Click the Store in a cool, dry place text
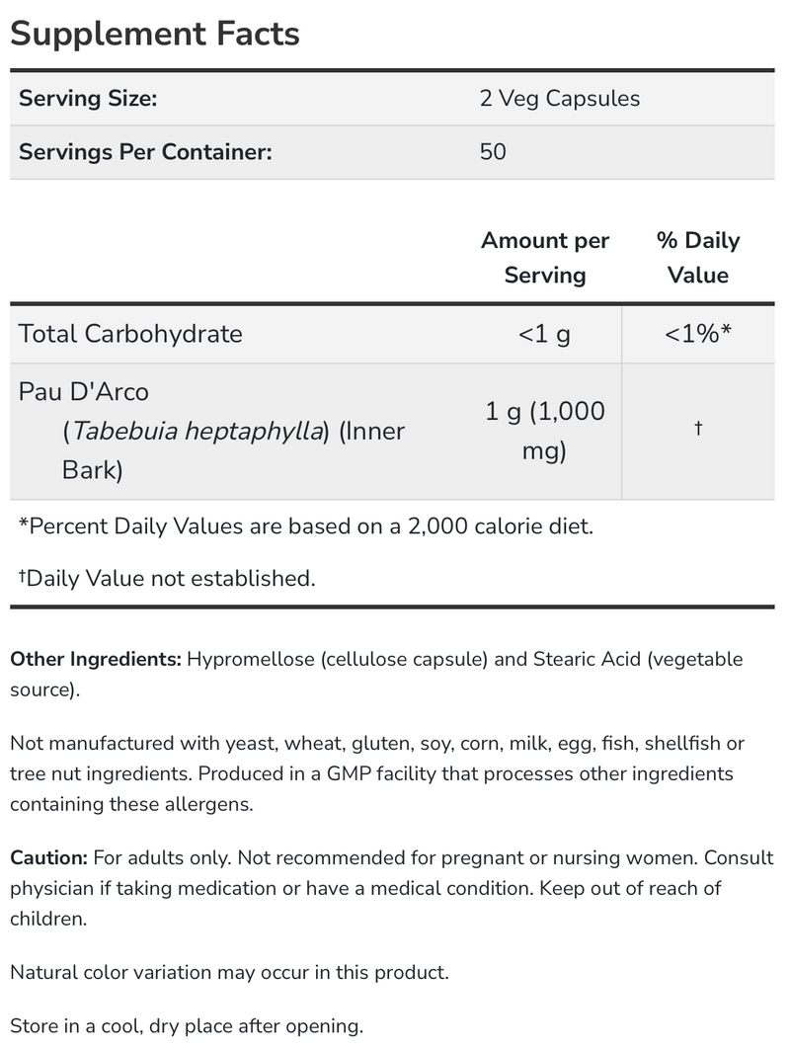Image resolution: width=790 pixels, height=1050 pixels. pyautogui.click(x=187, y=1026)
